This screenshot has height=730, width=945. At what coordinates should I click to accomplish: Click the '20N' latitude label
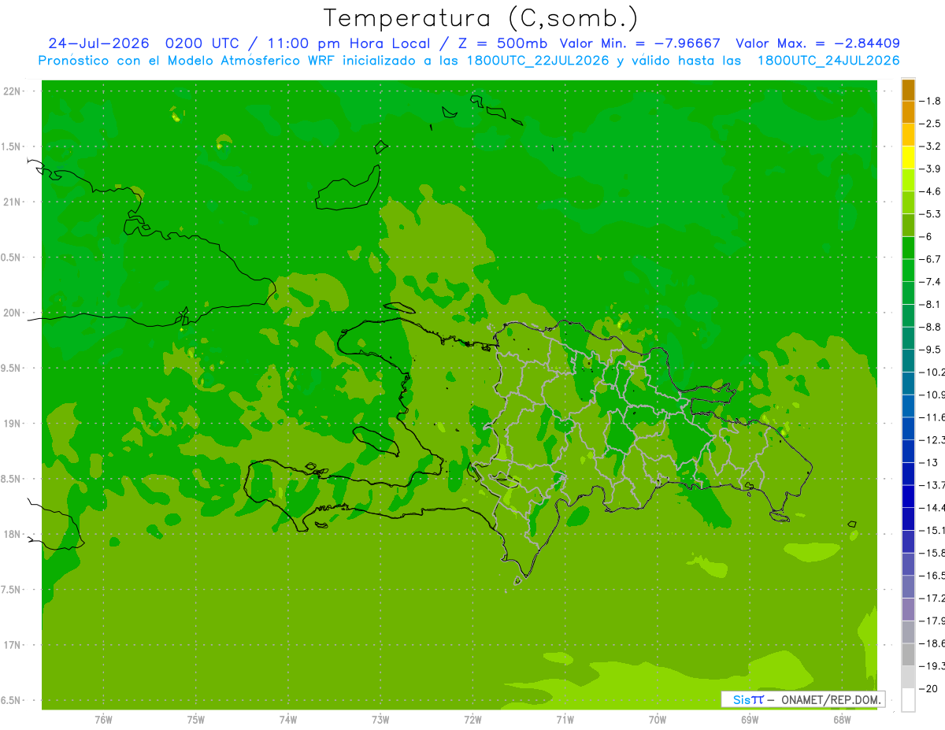[x=12, y=313]
